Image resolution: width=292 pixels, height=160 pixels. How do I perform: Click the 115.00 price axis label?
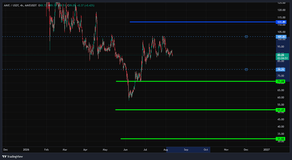[281, 17]
